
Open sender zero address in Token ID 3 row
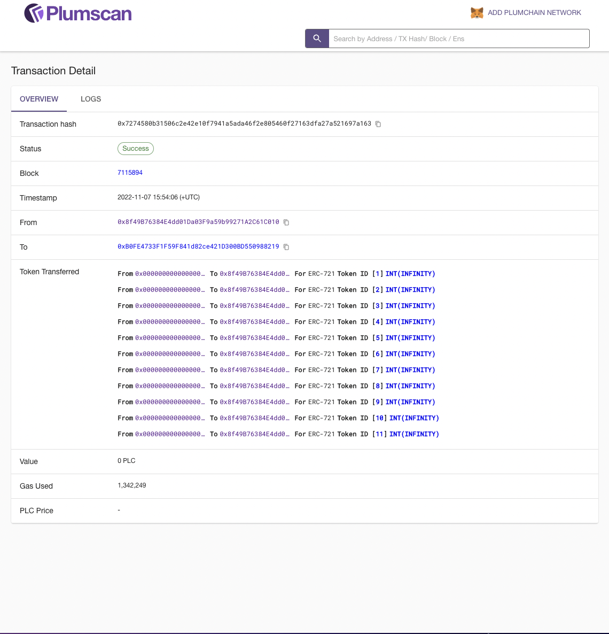click(x=169, y=306)
